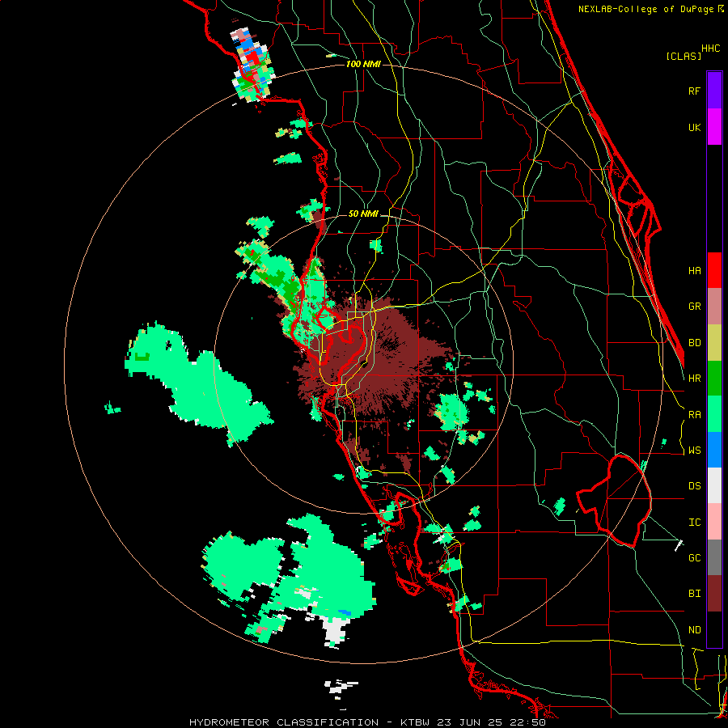Click the brown BI biological swatch
The image size is (728, 728).
click(714, 594)
